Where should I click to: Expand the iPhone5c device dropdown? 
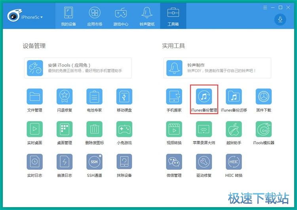click(x=32, y=17)
